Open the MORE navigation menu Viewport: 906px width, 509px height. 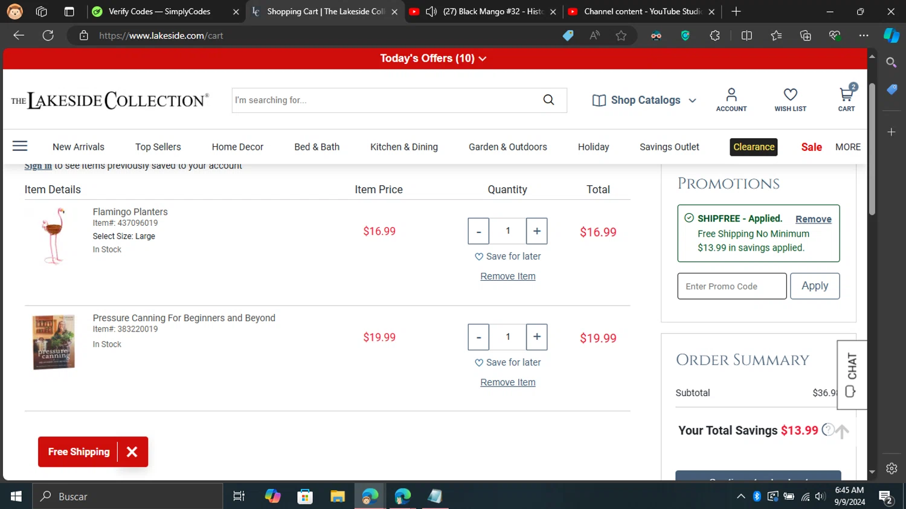click(x=847, y=147)
